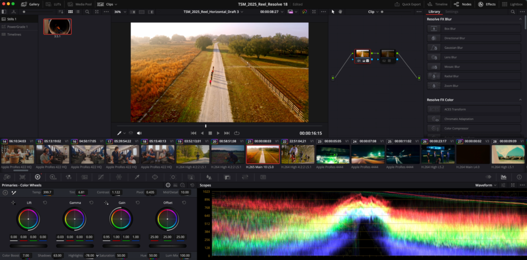Open the Curves palette
The width and height of the screenshot is (527, 260).
click(x=101, y=177)
